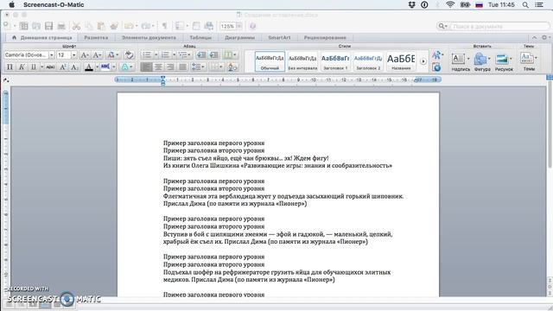The height and width of the screenshot is (311, 553).
Task: Open the bulleted list style dropdown arrow
Action: coord(156,55)
